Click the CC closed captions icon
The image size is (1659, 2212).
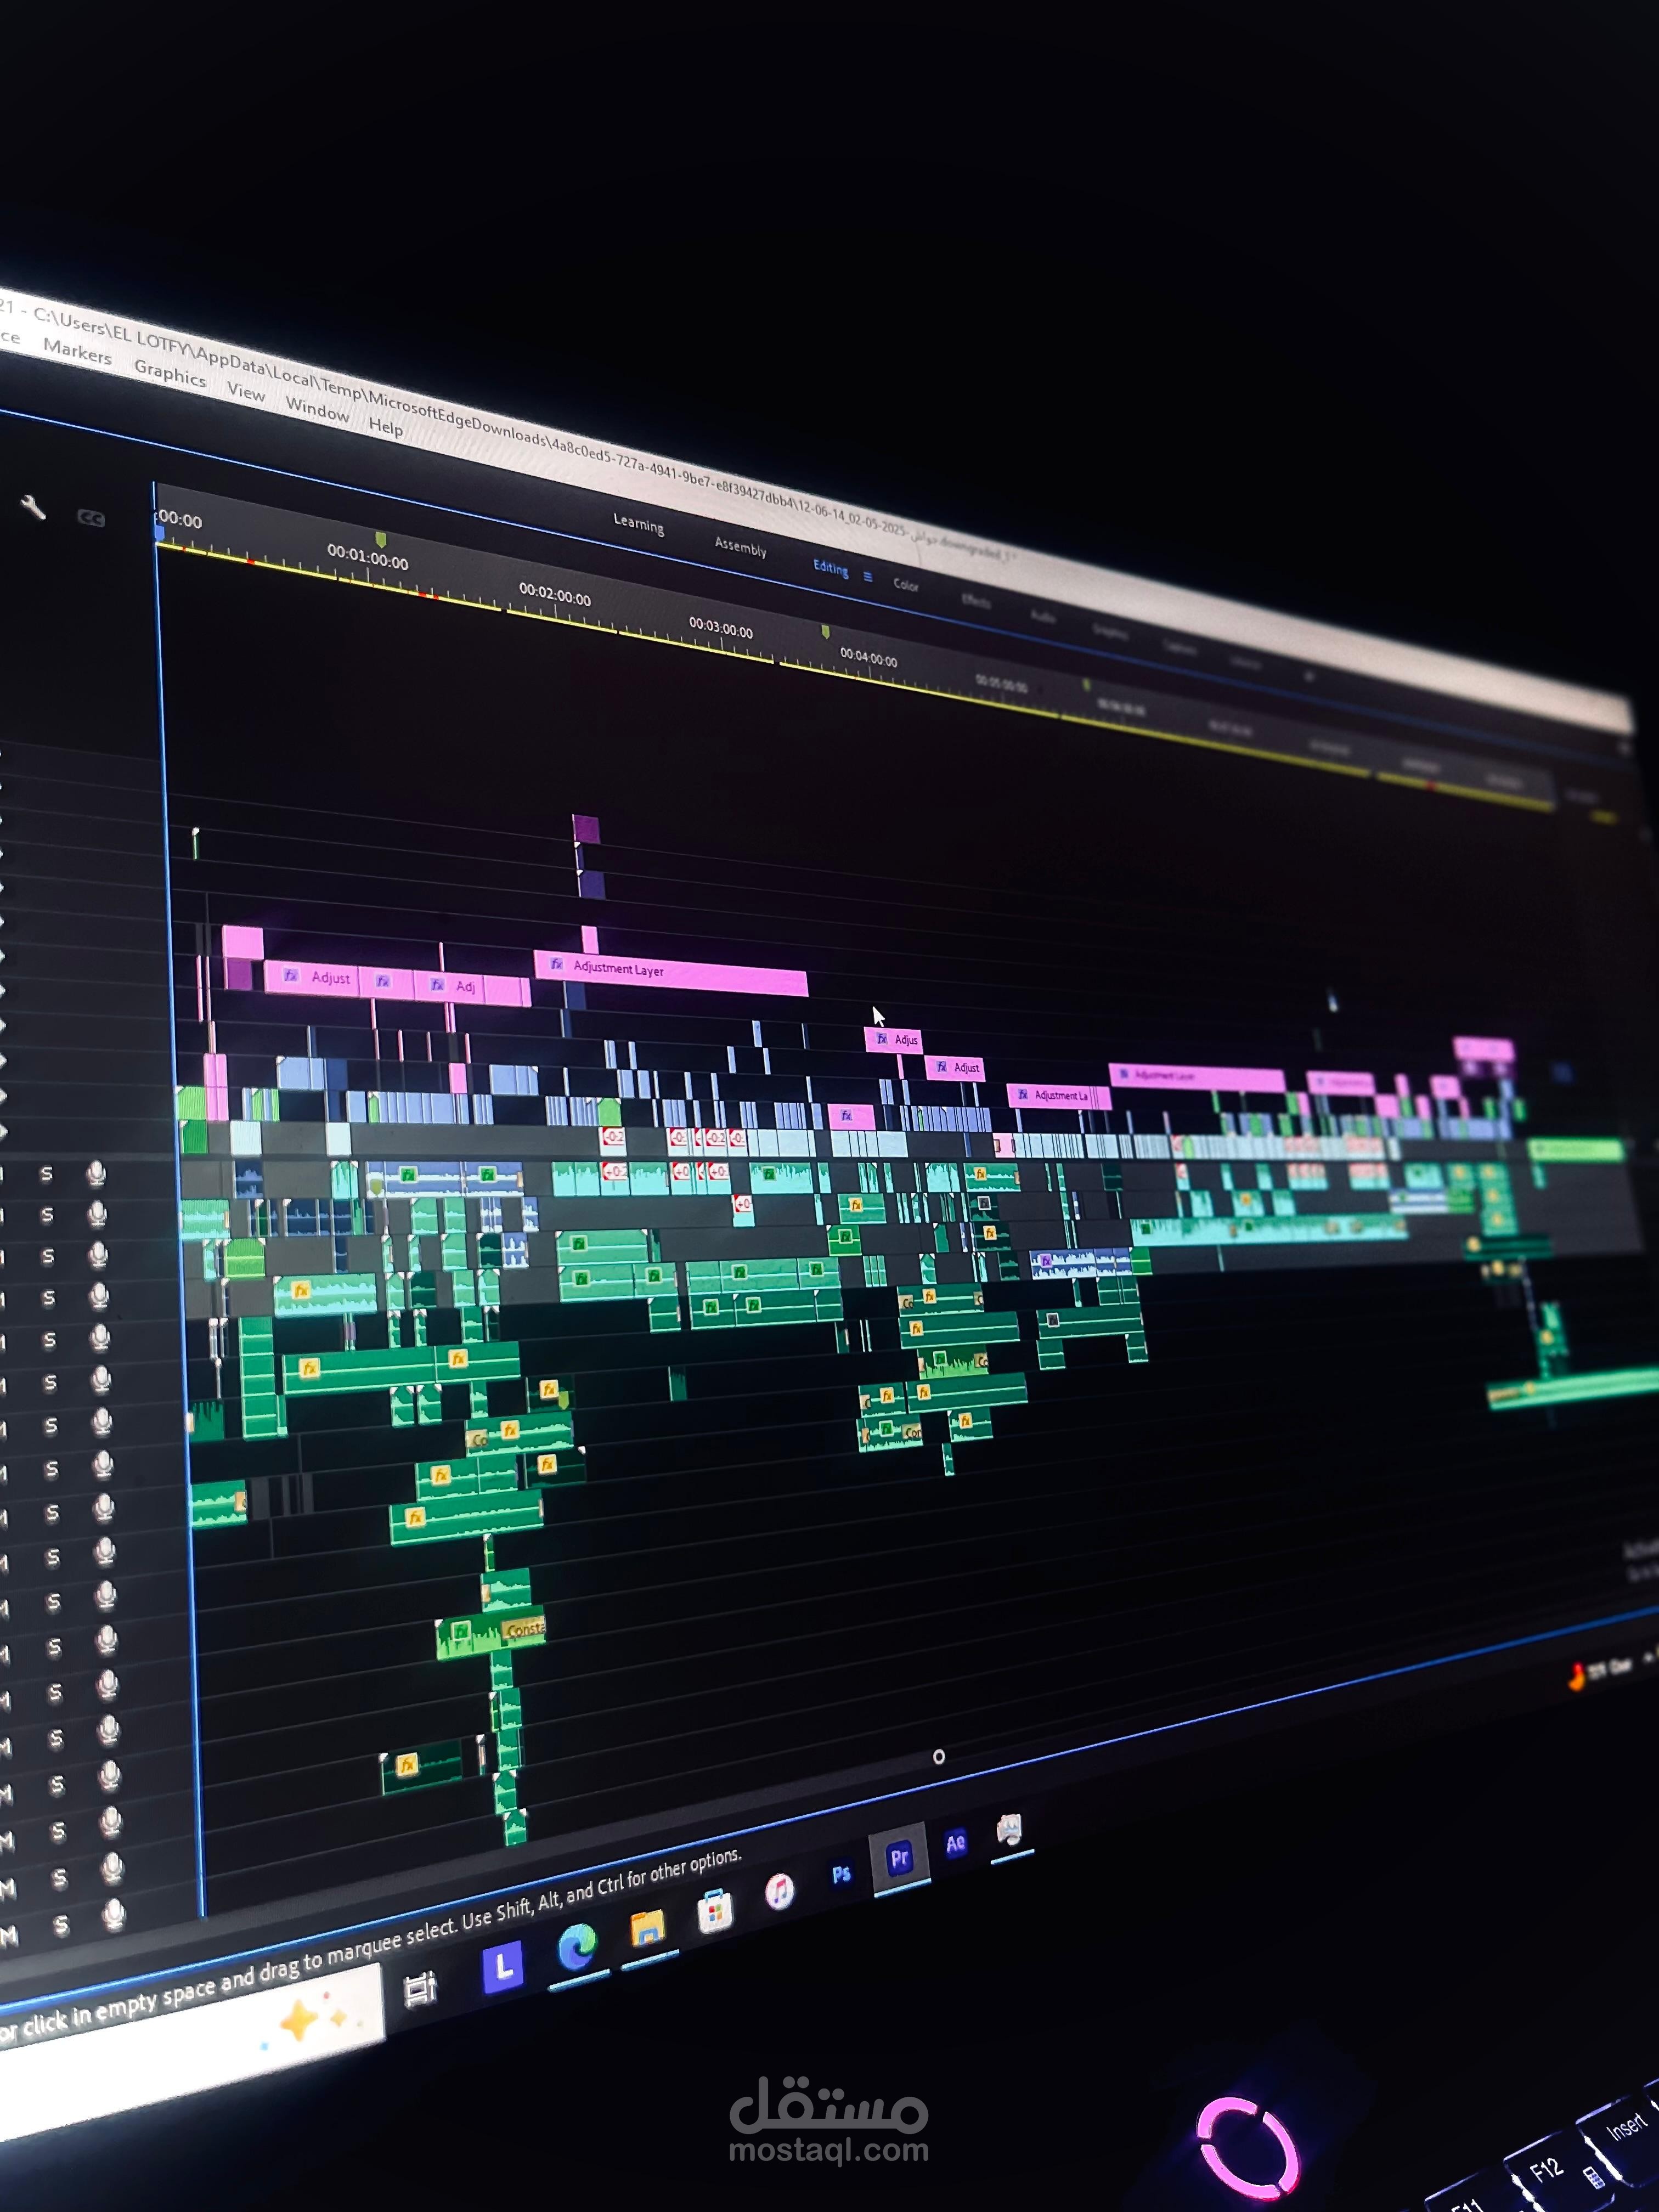coord(90,517)
